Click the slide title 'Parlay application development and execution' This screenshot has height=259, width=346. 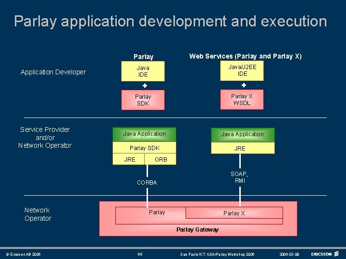coord(170,22)
